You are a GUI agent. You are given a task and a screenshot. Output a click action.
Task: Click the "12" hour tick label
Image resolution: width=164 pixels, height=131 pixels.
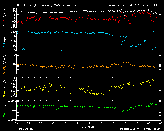click(77, 123)
